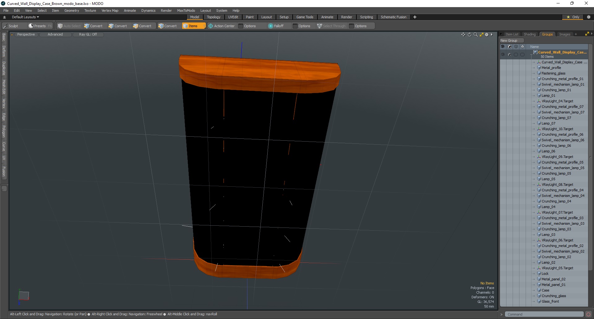This screenshot has width=594, height=319.
Task: Toggle visibility eye of Curved_Wall_Display_Case group
Action: click(x=502, y=54)
